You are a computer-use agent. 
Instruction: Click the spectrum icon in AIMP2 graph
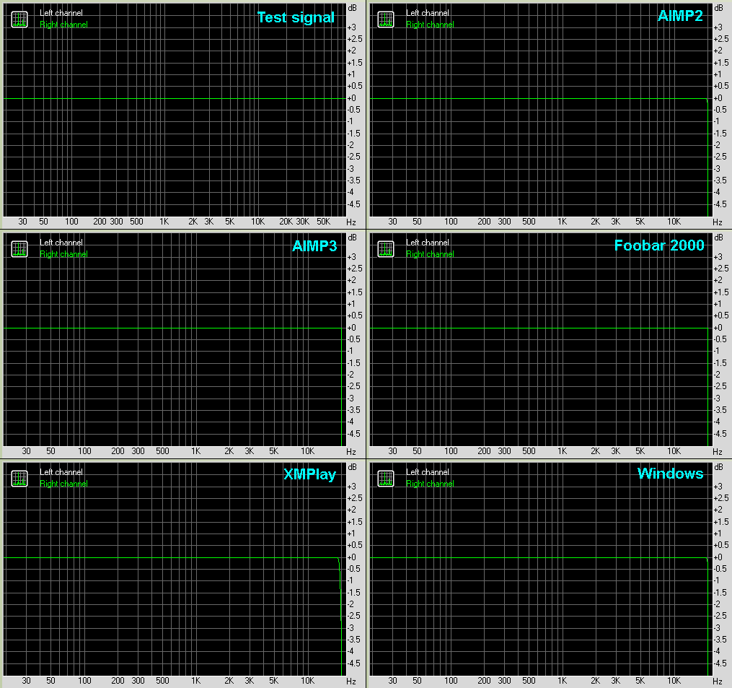point(386,19)
